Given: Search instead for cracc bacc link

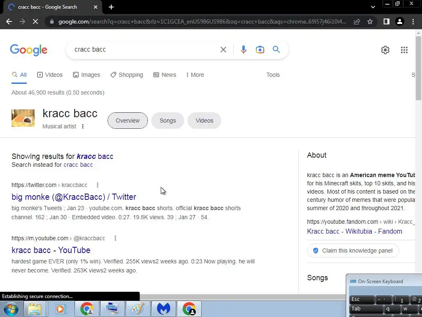Looking at the screenshot, I should click(78, 165).
